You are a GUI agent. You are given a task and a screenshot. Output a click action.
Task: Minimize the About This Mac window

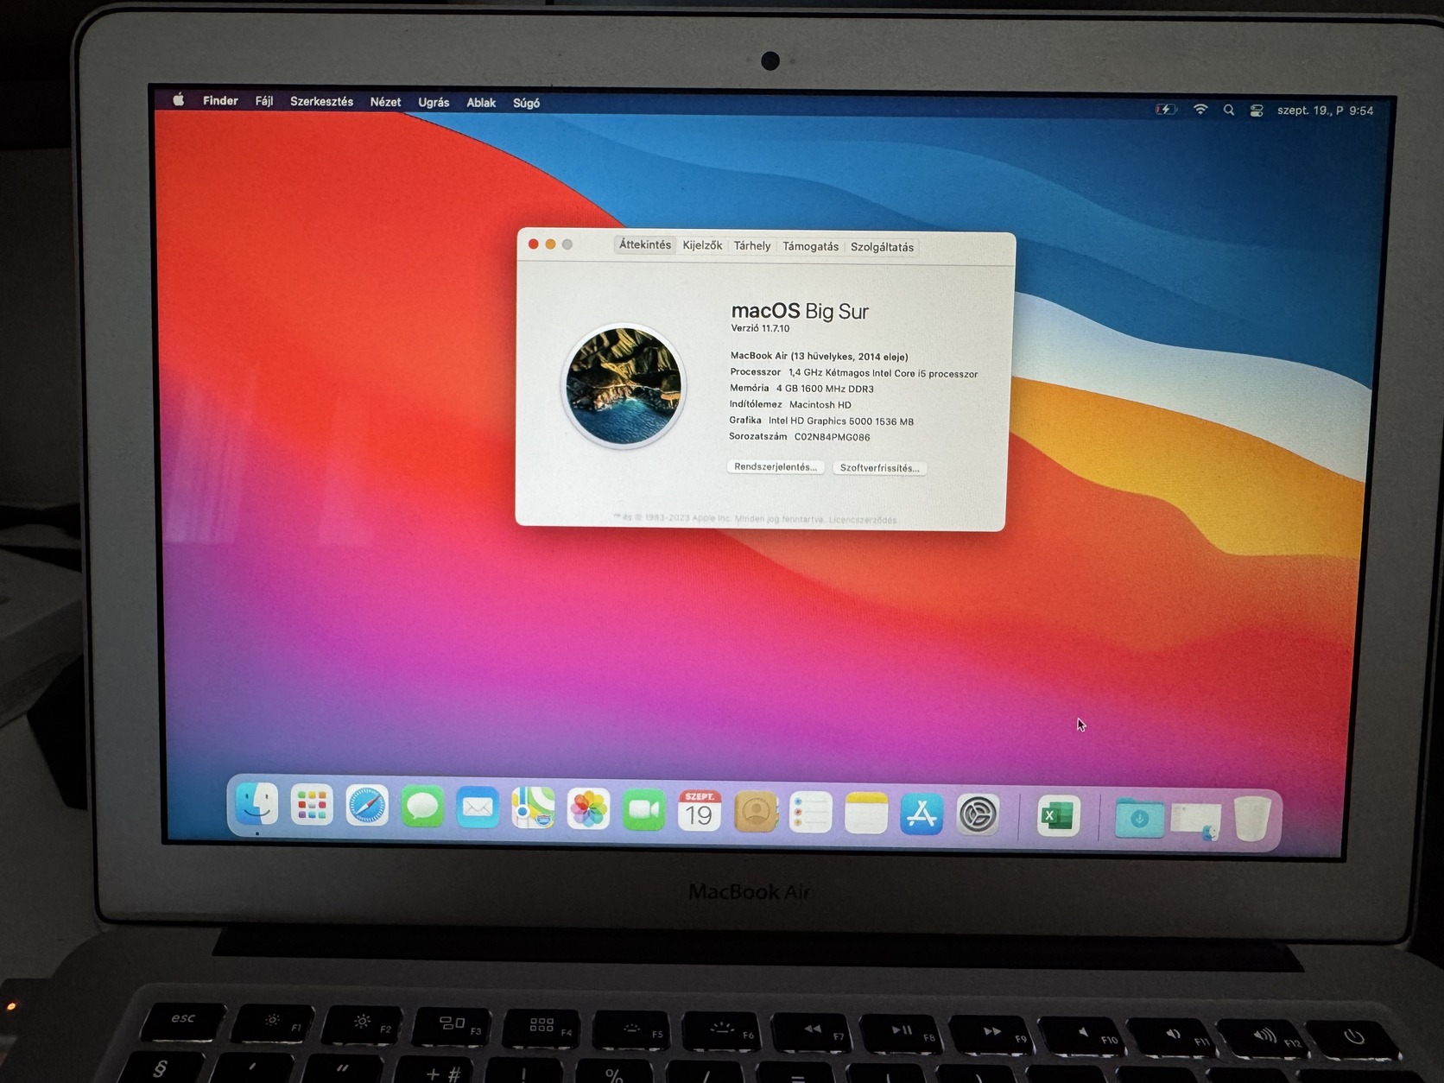click(550, 244)
